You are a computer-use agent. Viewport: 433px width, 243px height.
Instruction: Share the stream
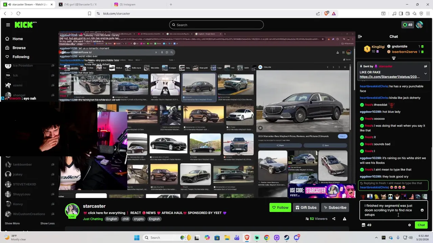tap(334, 219)
